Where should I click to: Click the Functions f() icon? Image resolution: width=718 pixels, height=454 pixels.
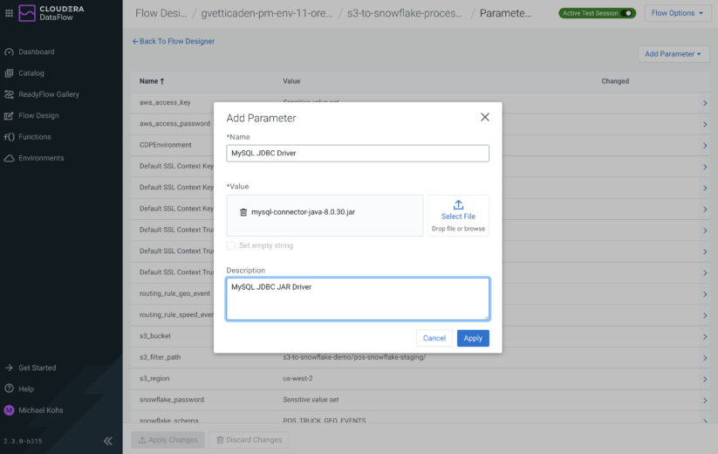click(9, 136)
